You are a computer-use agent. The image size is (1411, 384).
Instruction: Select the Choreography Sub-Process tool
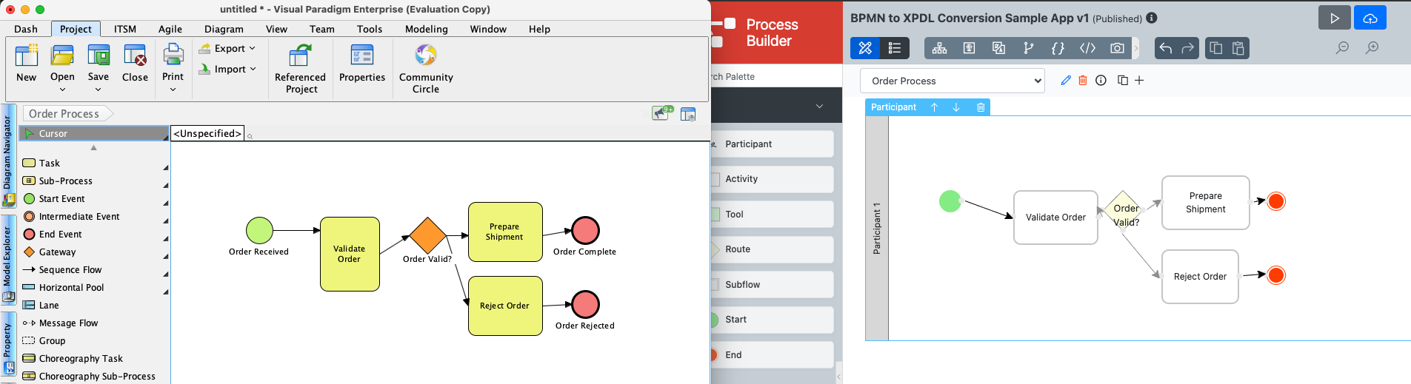(96, 376)
